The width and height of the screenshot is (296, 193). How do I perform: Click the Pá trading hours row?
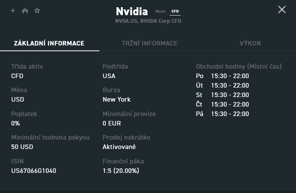coord(222,114)
